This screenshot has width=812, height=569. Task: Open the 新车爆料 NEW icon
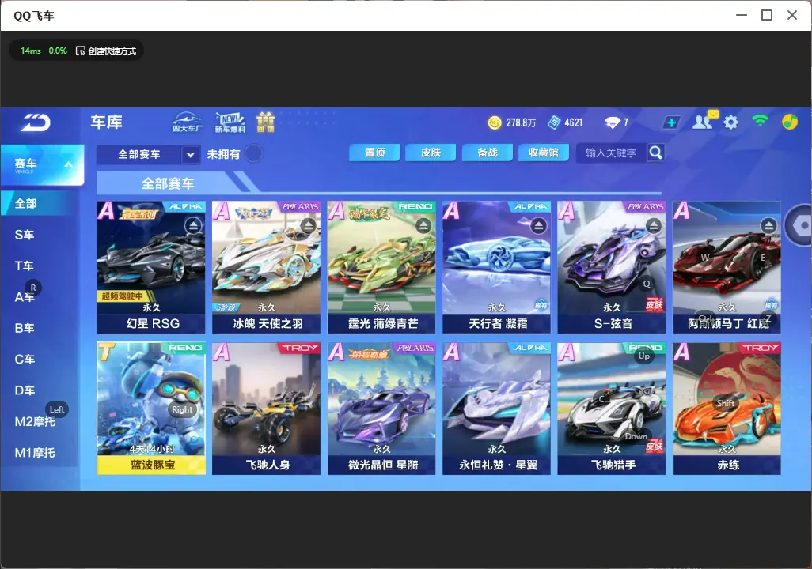pyautogui.click(x=230, y=122)
